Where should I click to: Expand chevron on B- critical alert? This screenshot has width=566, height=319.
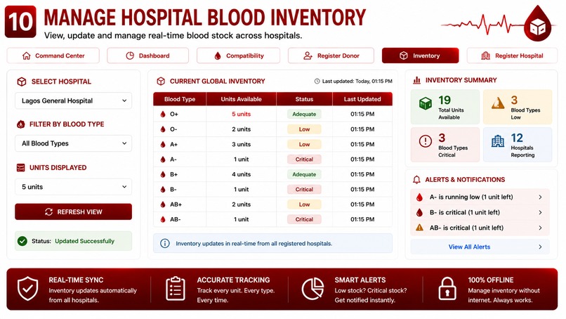(541, 212)
